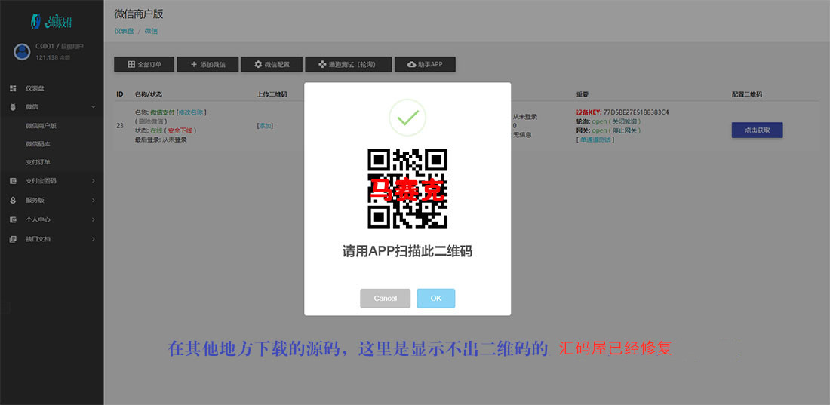The width and height of the screenshot is (830, 405).
Task: Open 微信配置 settings button
Action: coord(272,65)
